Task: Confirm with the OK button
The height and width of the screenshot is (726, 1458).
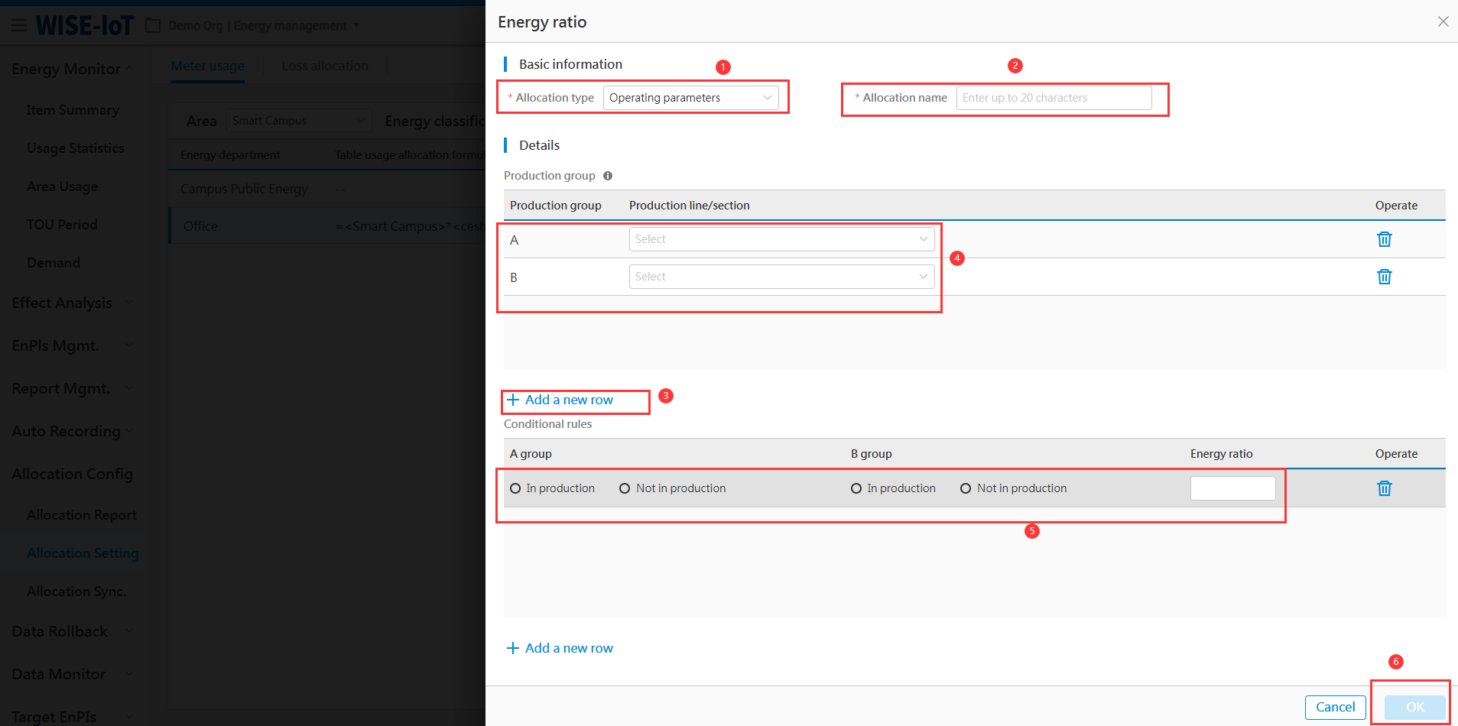Action: pyautogui.click(x=1414, y=707)
